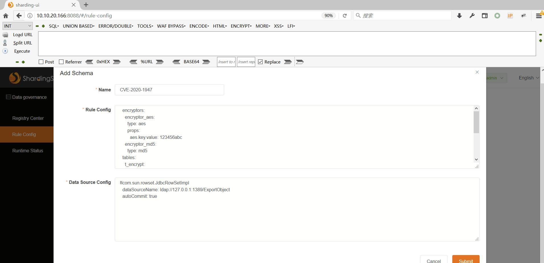Click the Execute play icon

(x=5, y=51)
